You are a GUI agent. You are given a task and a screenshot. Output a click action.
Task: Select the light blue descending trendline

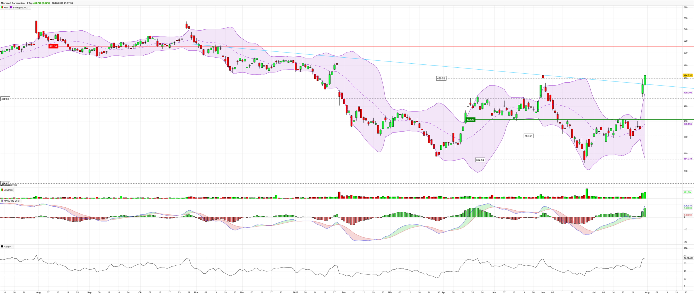(x=442, y=66)
